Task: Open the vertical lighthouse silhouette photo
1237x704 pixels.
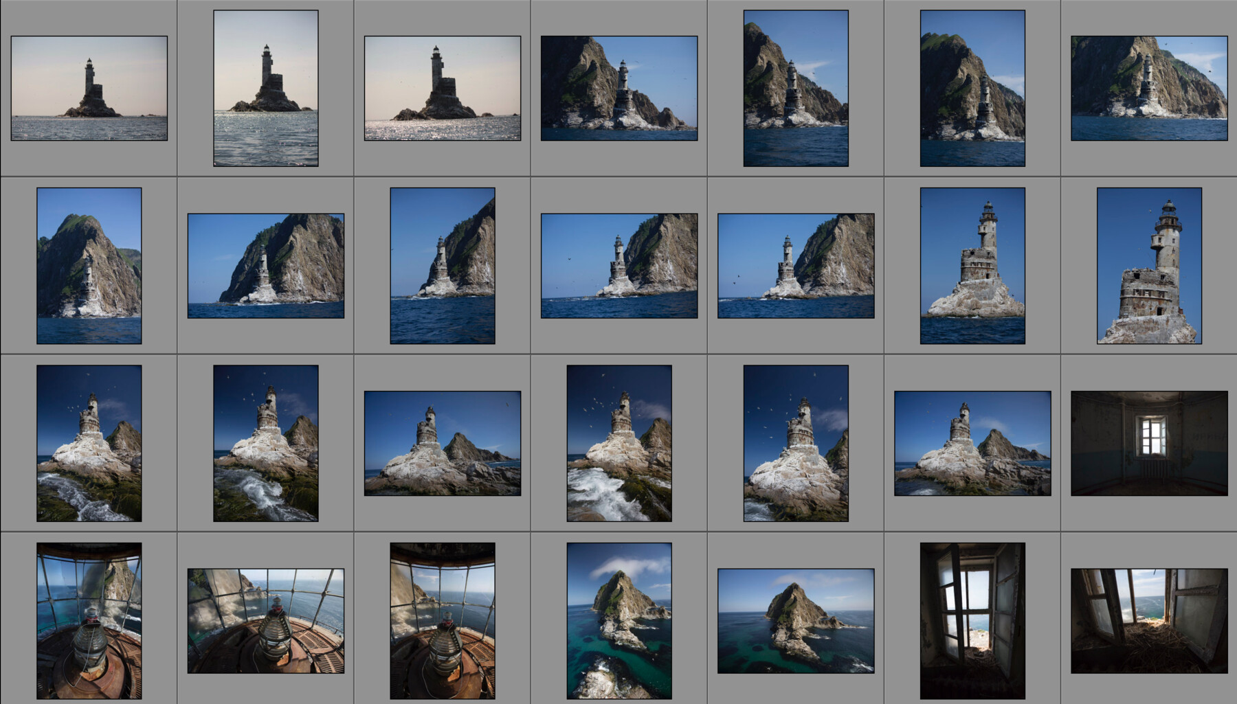Action: [x=267, y=87]
